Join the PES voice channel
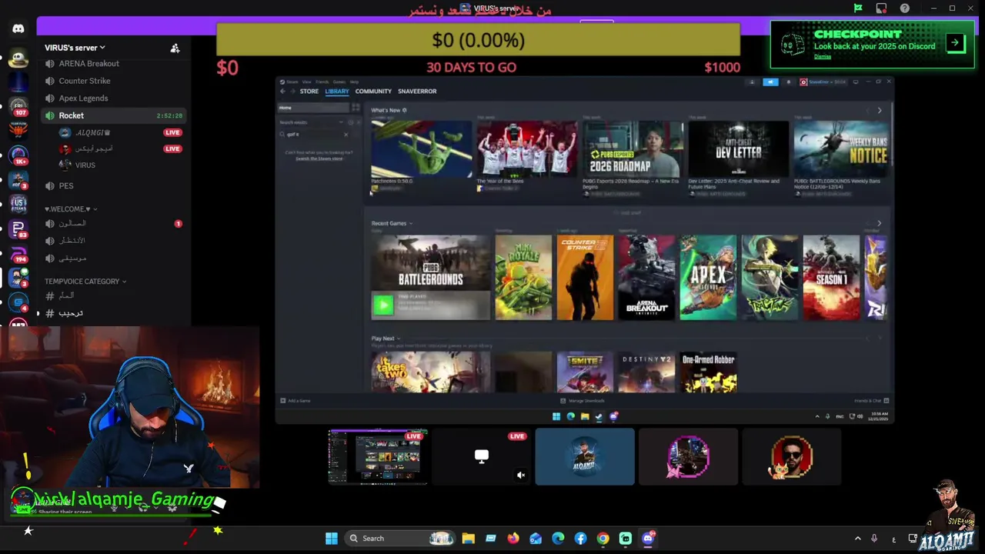This screenshot has height=554, width=985. coord(114,185)
